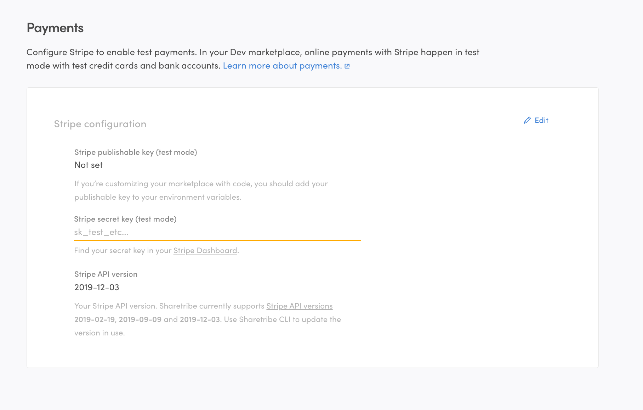Viewport: 643px width, 410px height.
Task: Click the Stripe publishable key label
Action: (x=136, y=152)
